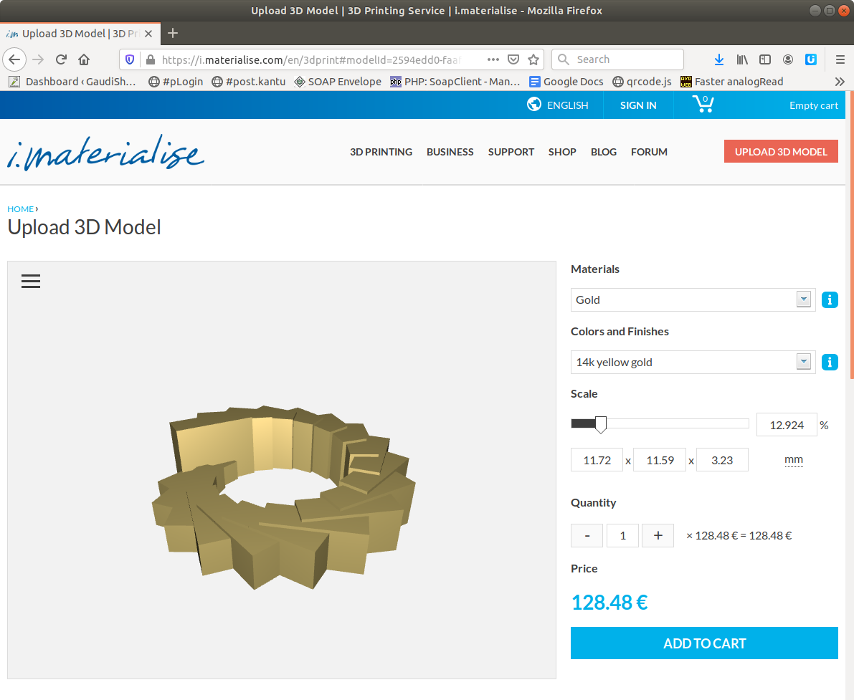Click the 3.23 dimension field
This screenshot has width=854, height=700.
click(722, 460)
